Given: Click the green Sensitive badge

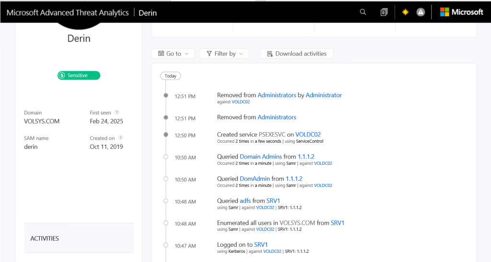Looking at the screenshot, I should click(x=79, y=75).
